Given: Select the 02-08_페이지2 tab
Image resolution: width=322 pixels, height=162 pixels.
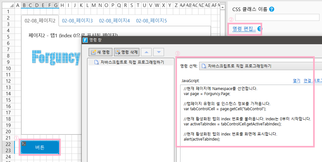Looking at the screenshot, I should tap(40, 21).
